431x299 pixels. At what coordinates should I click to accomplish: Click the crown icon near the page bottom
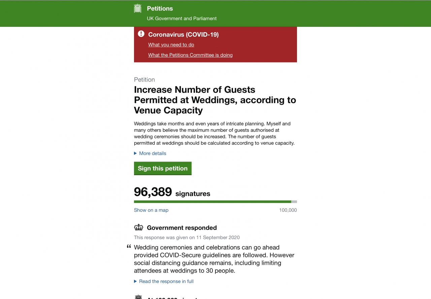[139, 297]
